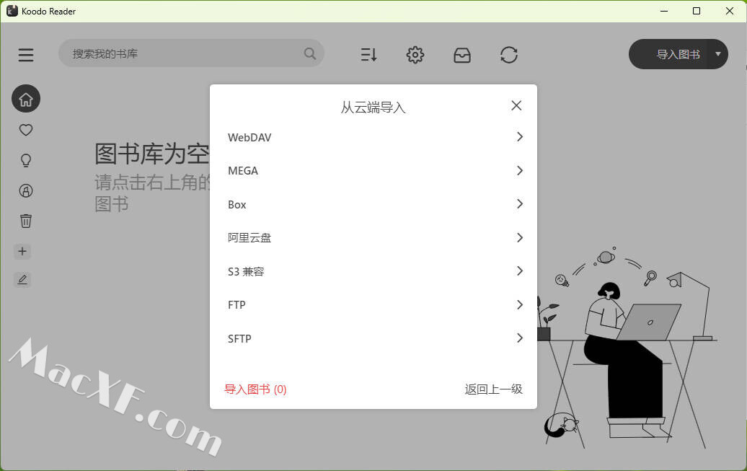Open notes lightbulb icon
The image size is (747, 471).
[26, 160]
